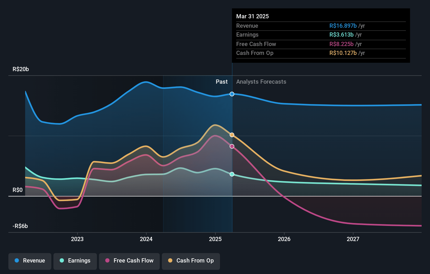Select the Earnings data point marker
The image size is (430, 274).
pyautogui.click(x=232, y=174)
